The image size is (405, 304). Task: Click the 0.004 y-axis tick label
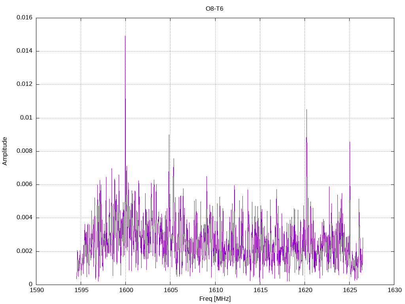pos(25,218)
